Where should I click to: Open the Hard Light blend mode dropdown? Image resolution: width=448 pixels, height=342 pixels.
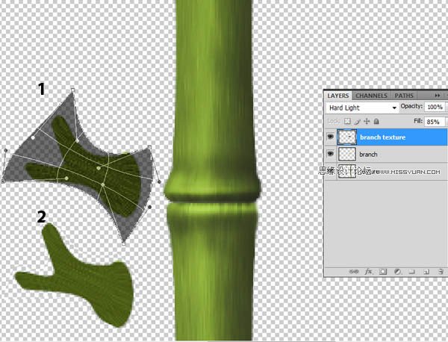(362, 108)
